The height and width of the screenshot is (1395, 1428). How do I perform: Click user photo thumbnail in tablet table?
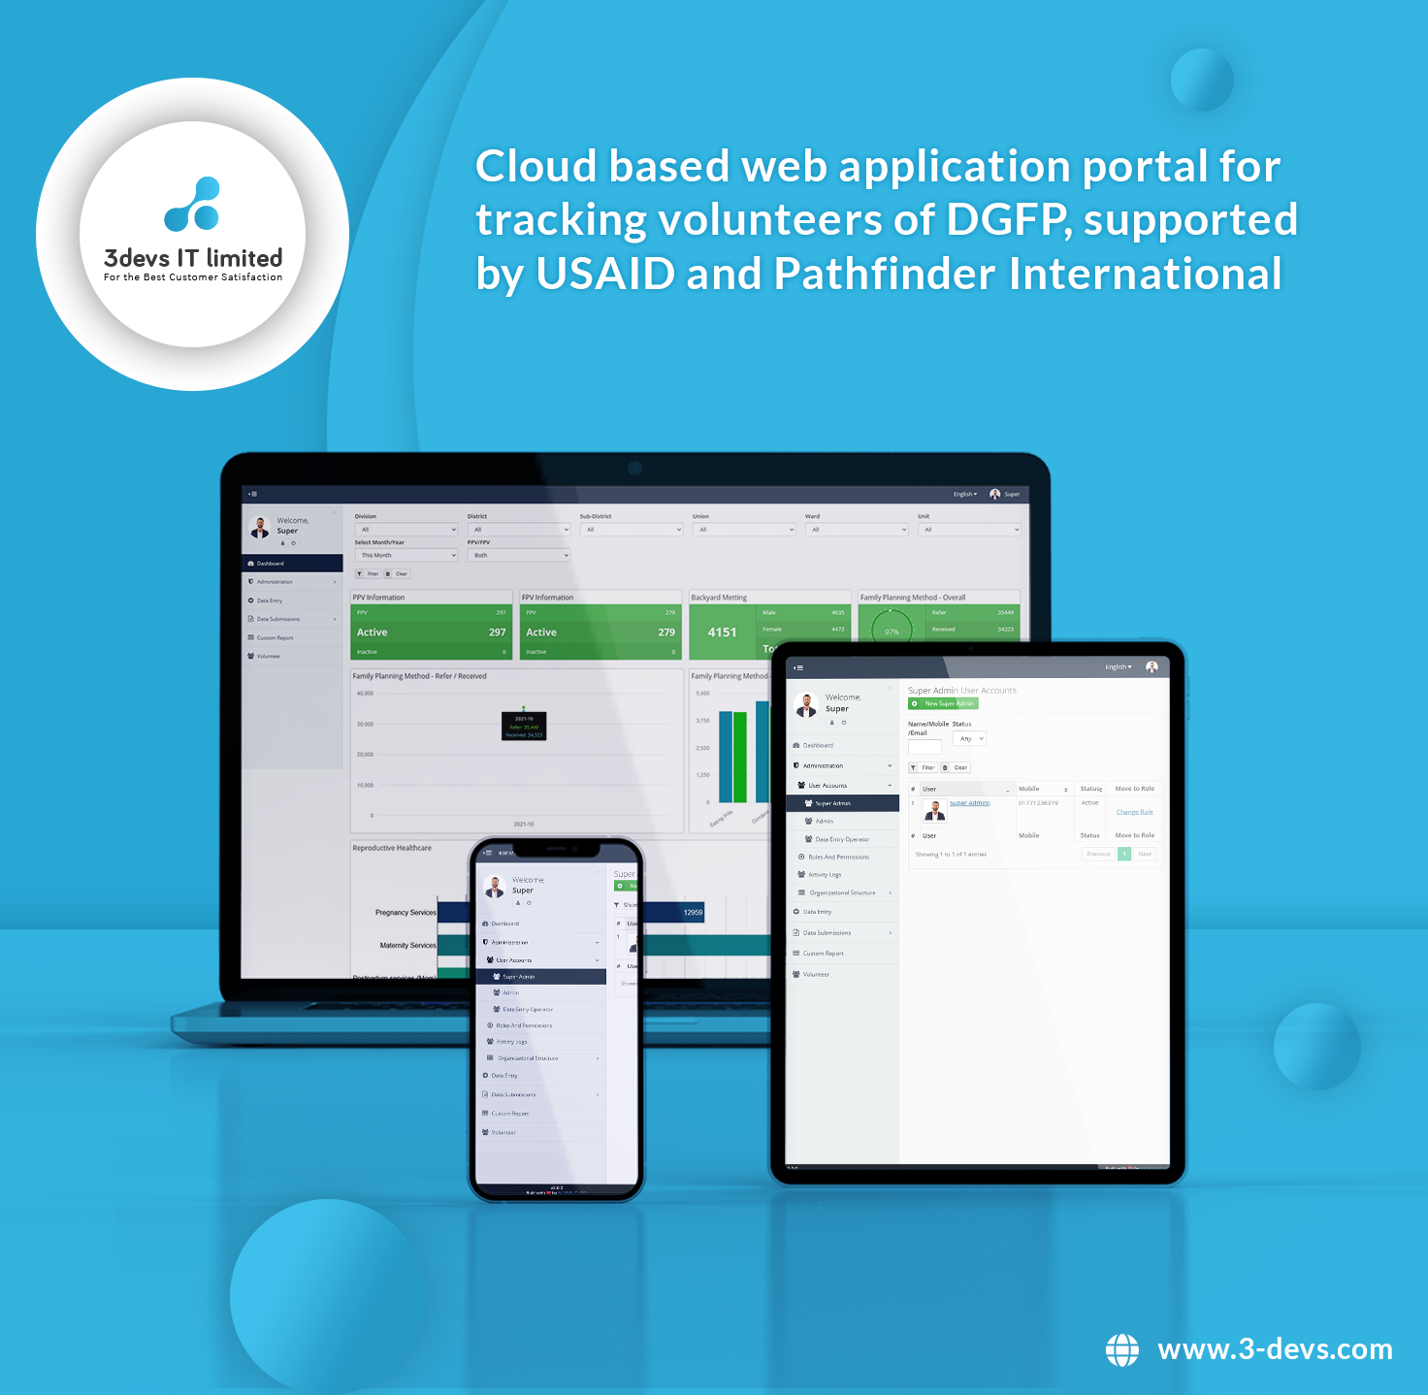pos(934,810)
